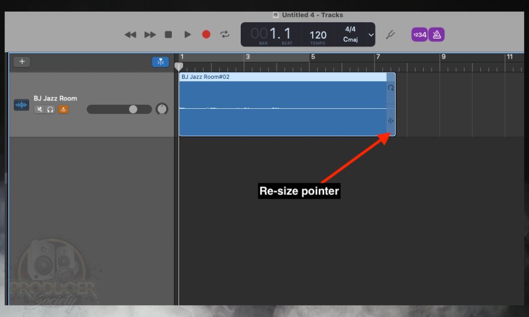
Task: Add a new track with the plus button
Action: (22, 61)
